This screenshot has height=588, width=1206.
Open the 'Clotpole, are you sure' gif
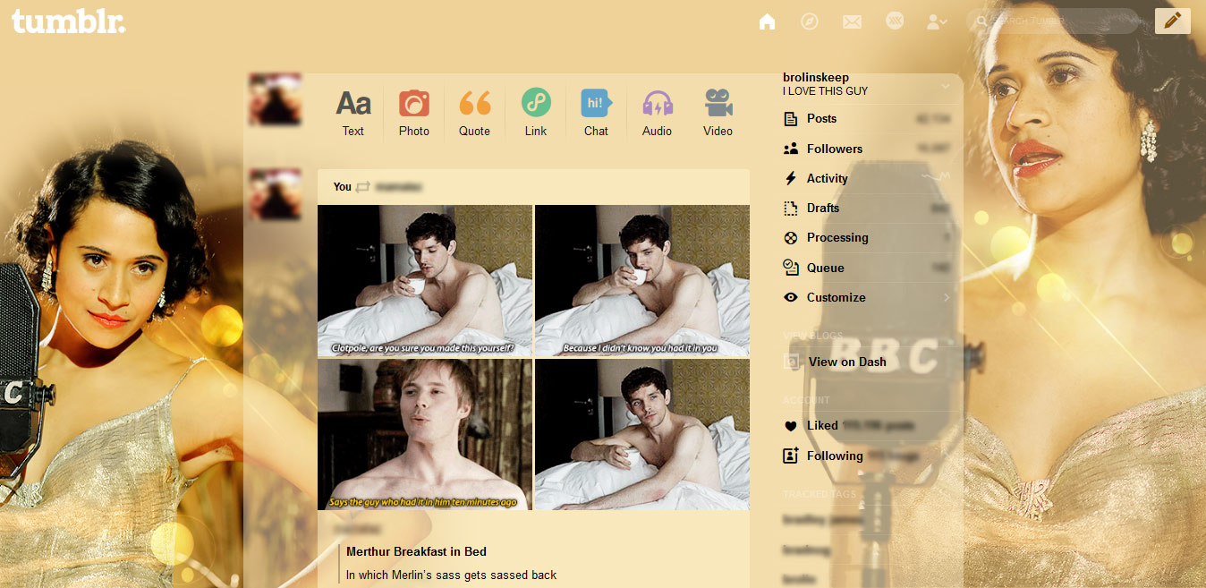(425, 281)
